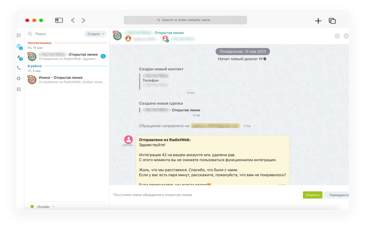Click the browser address bar
This screenshot has height=230, width=365.
pos(185,20)
